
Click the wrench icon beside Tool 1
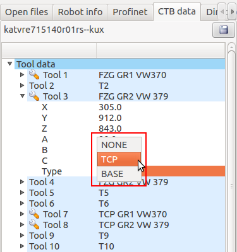coord(34,75)
